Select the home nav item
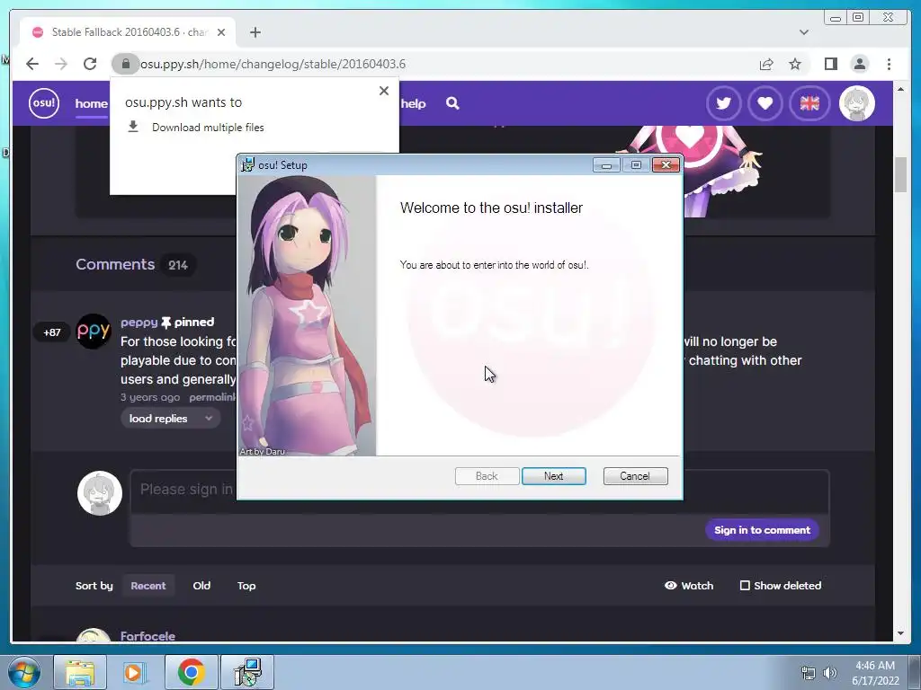 [x=91, y=104]
